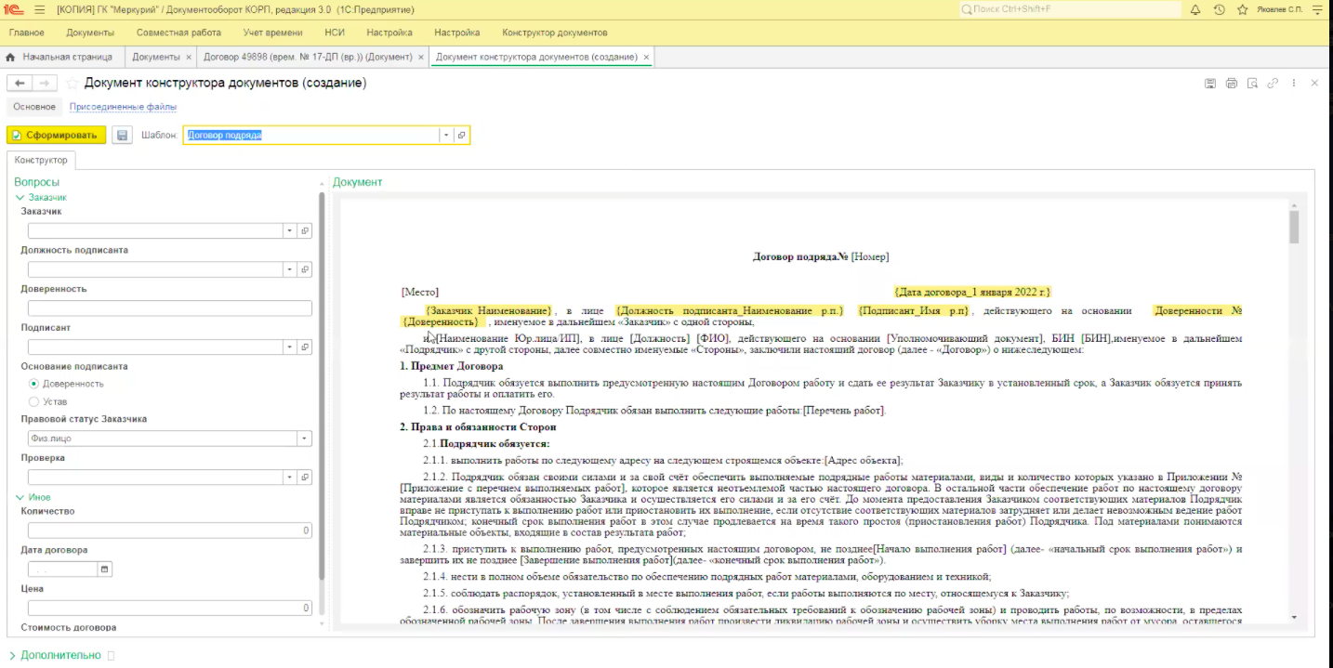This screenshot has height=668, width=1333.
Task: Open Конструктор документов menu section
Action: tap(554, 33)
